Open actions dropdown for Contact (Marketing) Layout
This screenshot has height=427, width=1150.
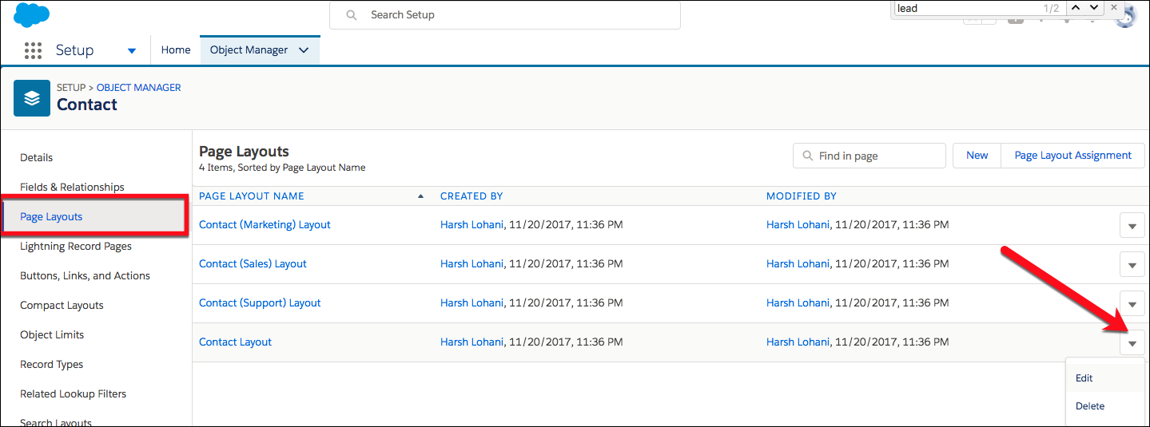point(1132,226)
